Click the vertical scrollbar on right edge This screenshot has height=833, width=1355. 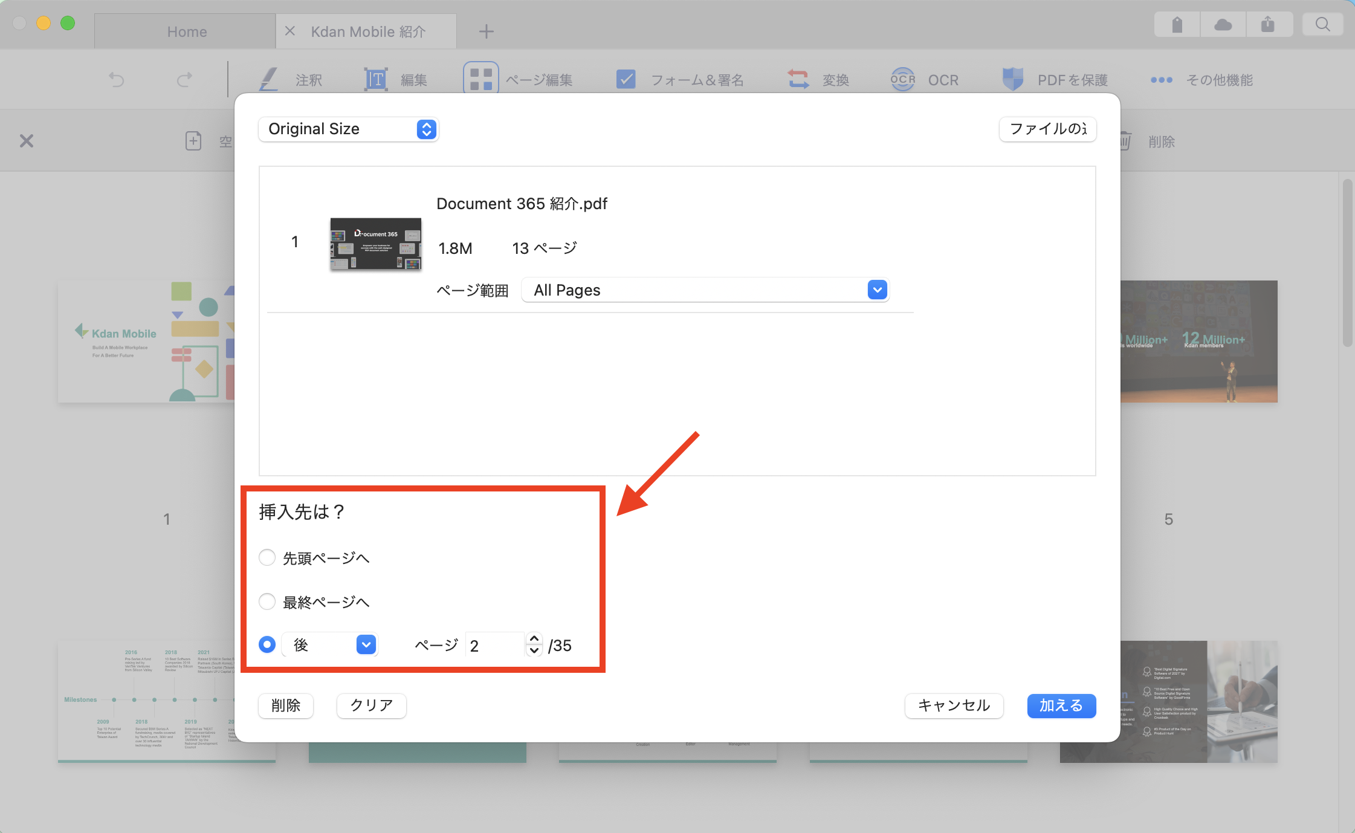click(x=1347, y=263)
